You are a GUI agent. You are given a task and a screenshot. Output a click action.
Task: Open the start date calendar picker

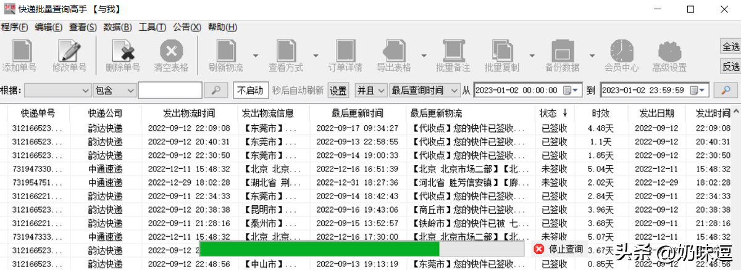coord(571,91)
